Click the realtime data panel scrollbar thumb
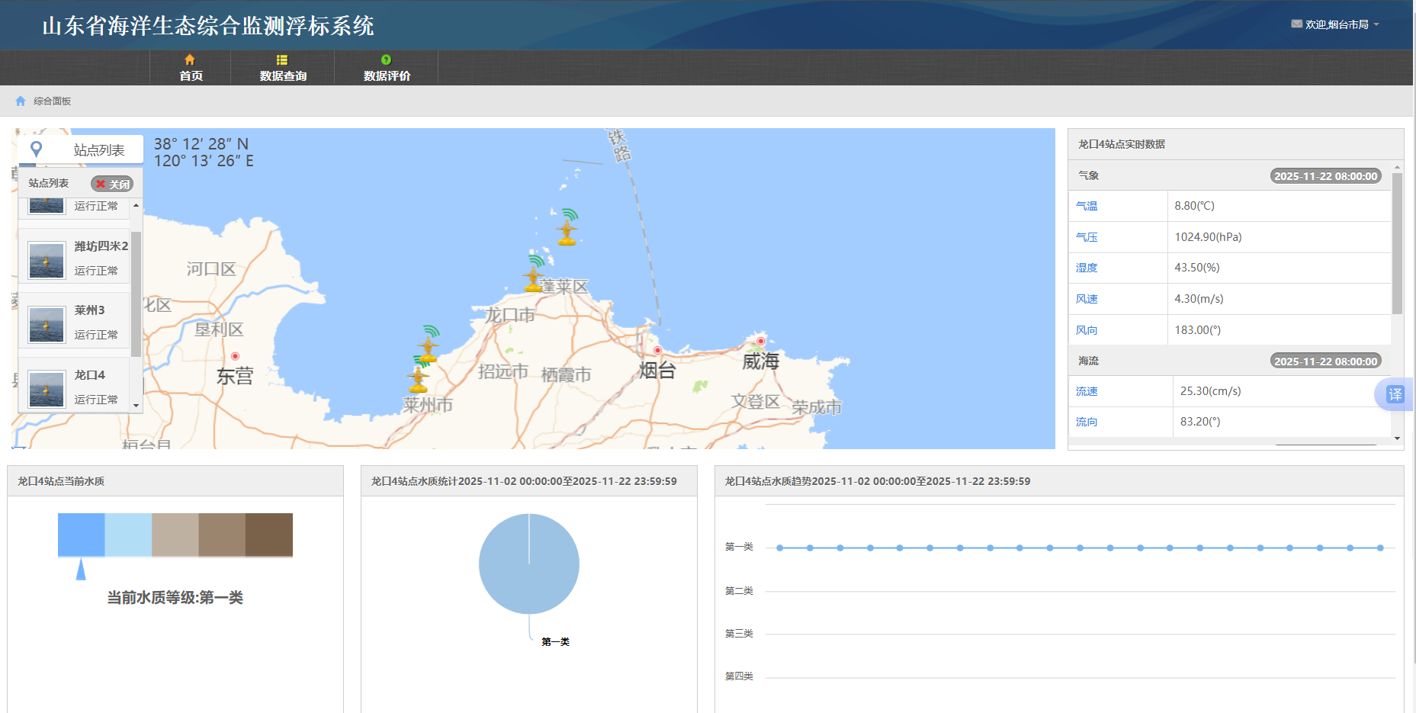 coord(1397,243)
